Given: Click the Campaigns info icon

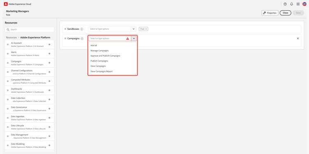Looking at the screenshot, I should 82,38.
